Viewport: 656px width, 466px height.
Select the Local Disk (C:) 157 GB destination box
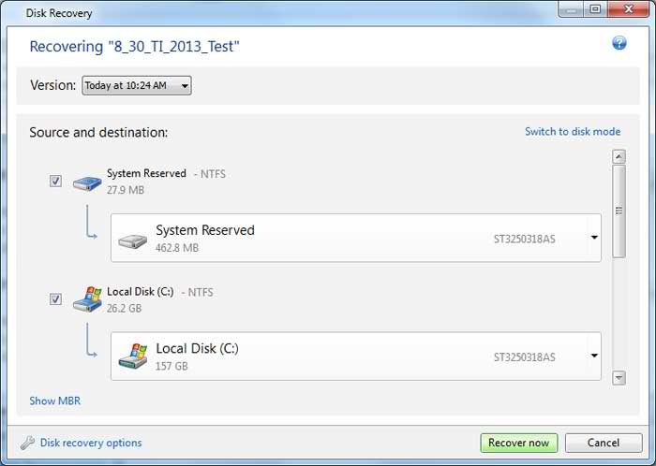point(356,357)
